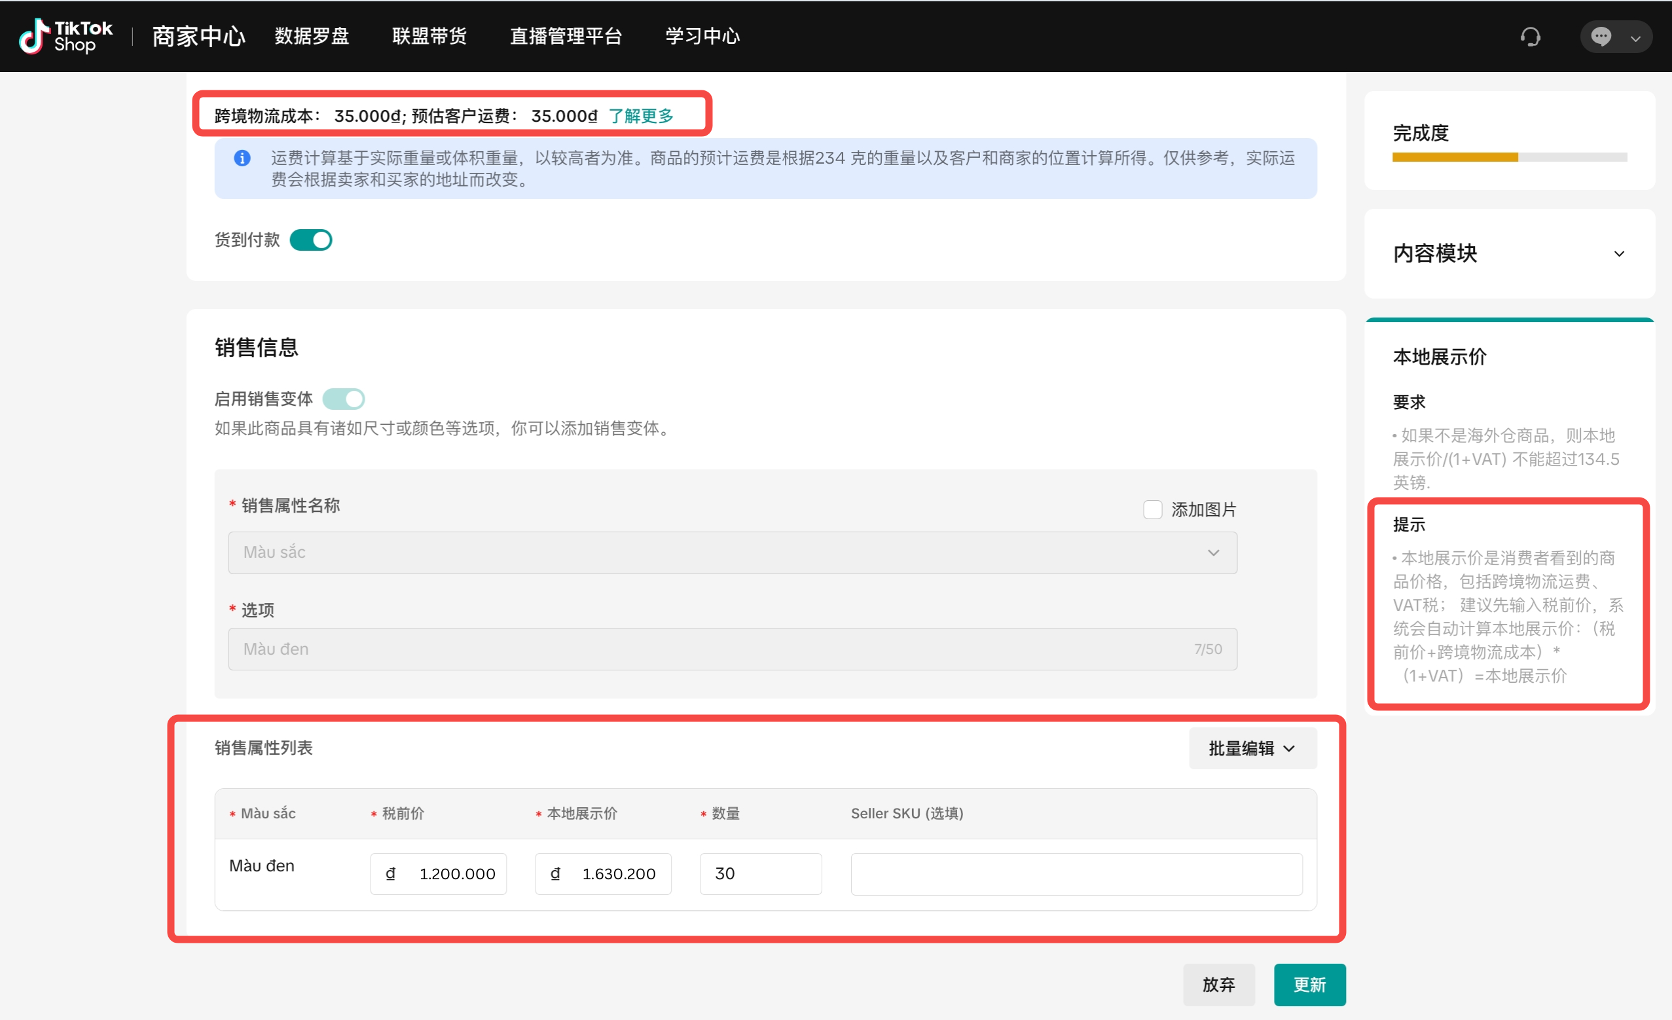Click the Seller SKU input field
The image size is (1672, 1020).
(x=1076, y=873)
